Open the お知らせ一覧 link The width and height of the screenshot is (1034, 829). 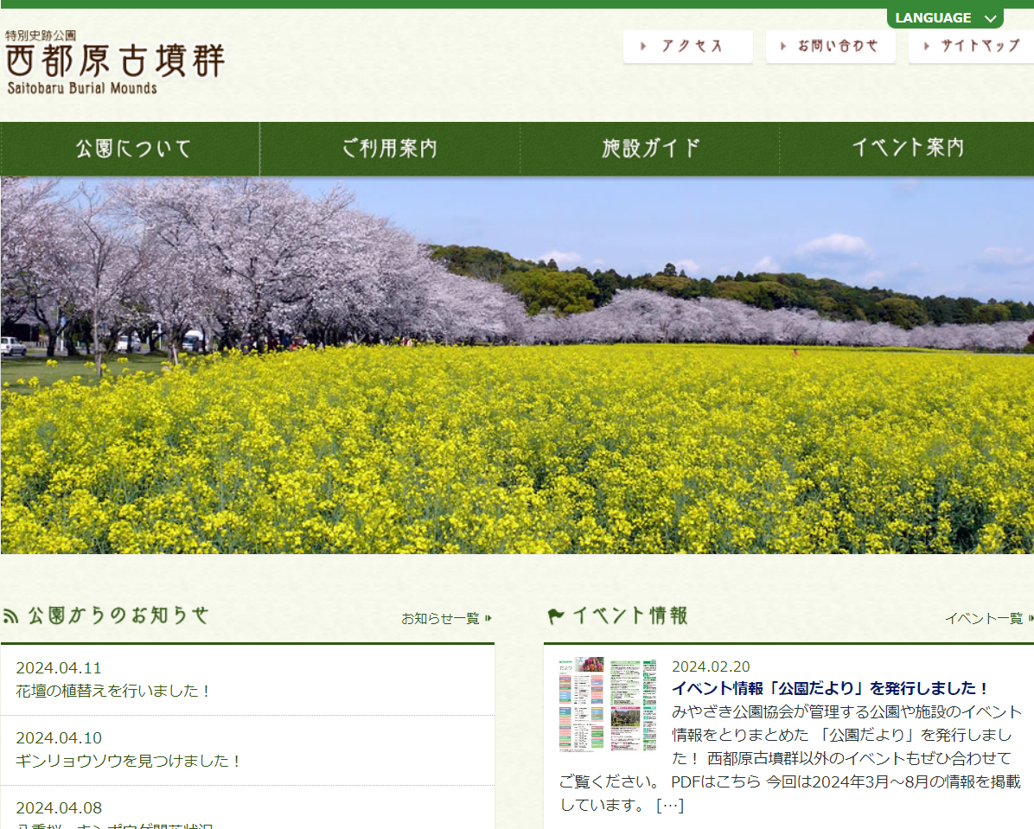click(x=440, y=618)
